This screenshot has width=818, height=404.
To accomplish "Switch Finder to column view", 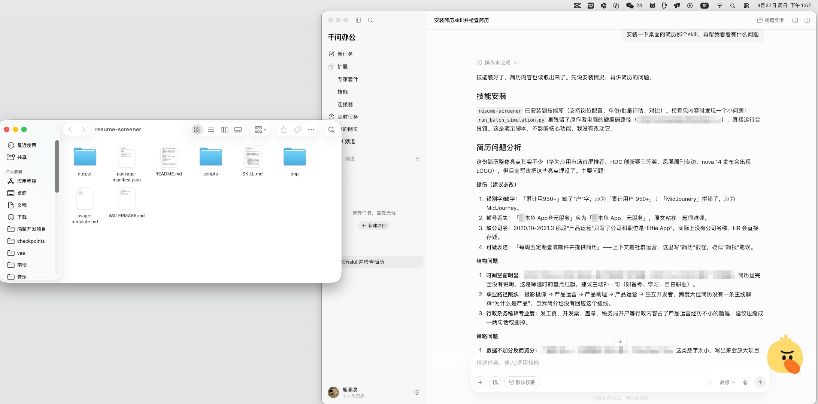I will pyautogui.click(x=224, y=129).
